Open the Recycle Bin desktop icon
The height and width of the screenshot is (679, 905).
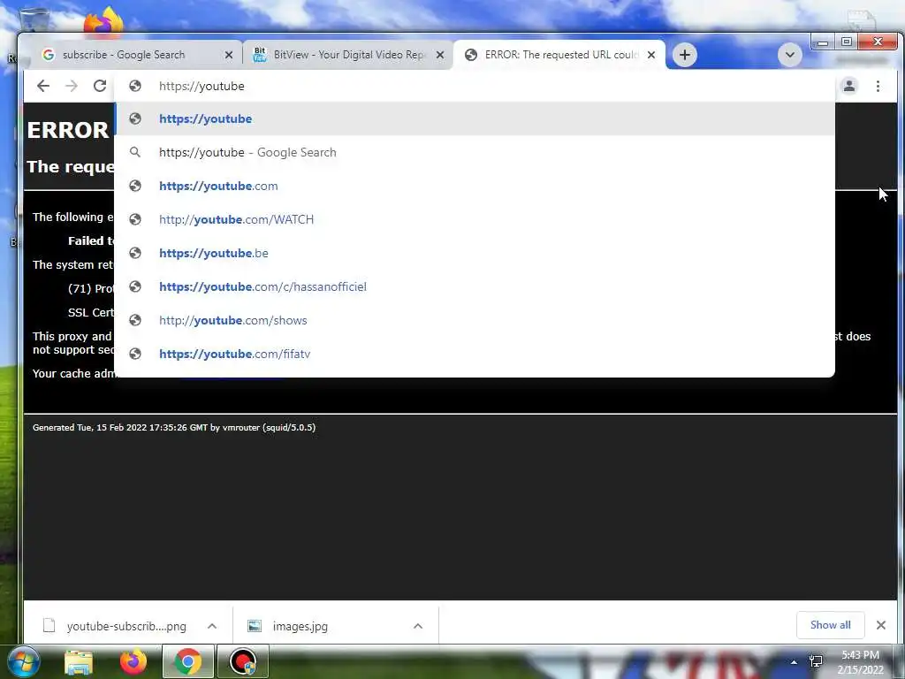(x=34, y=21)
